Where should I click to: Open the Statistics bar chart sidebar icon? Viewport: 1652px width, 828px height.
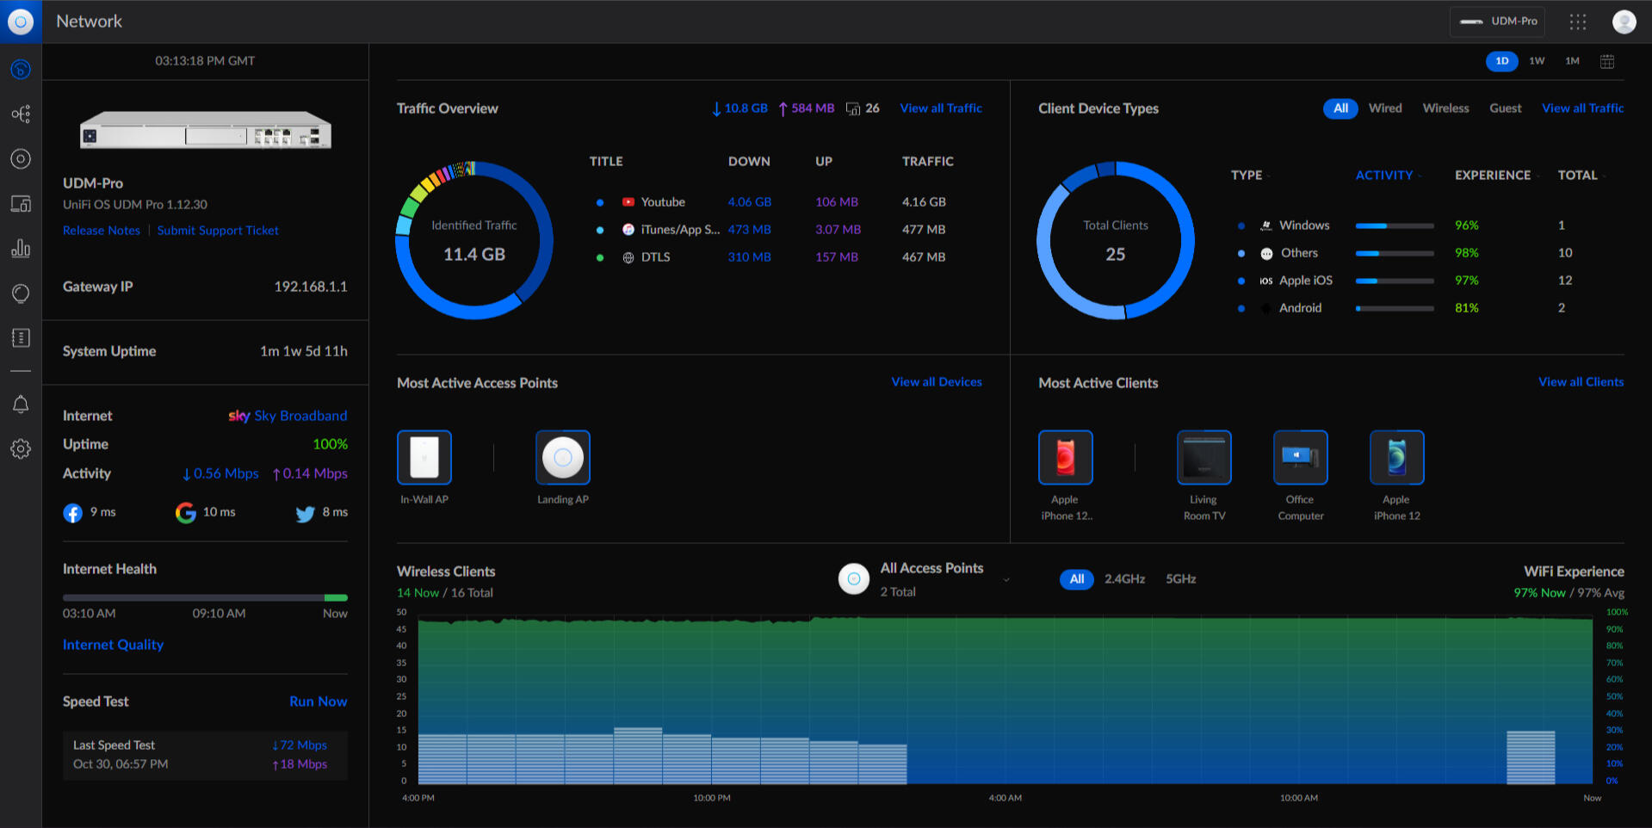(21, 249)
